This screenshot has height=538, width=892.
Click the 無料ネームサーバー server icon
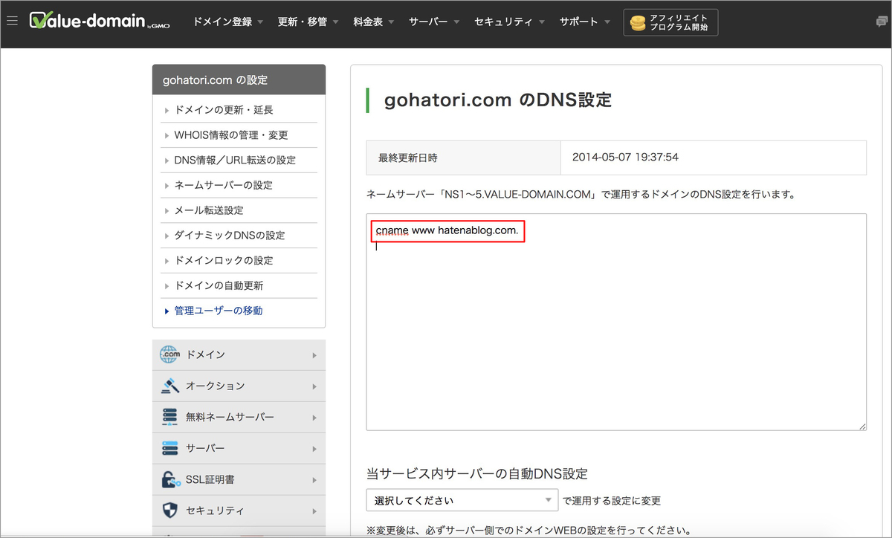(169, 417)
